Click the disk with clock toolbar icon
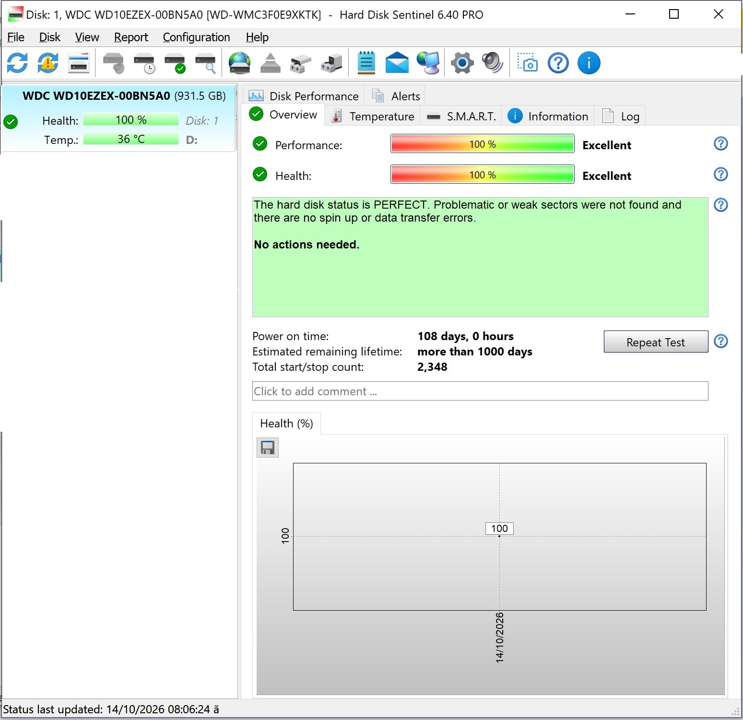 (x=144, y=63)
